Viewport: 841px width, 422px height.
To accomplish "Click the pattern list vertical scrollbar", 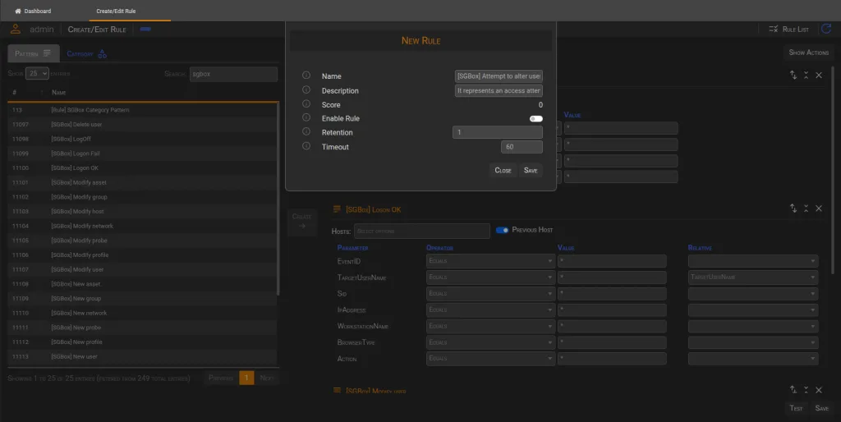I will (x=278, y=199).
